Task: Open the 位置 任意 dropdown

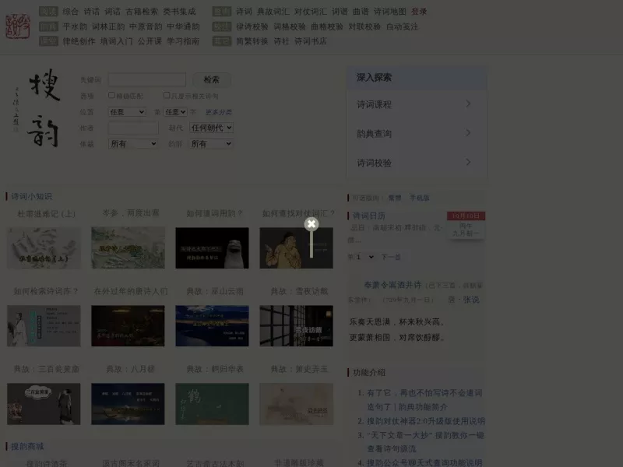Action: [x=127, y=112]
